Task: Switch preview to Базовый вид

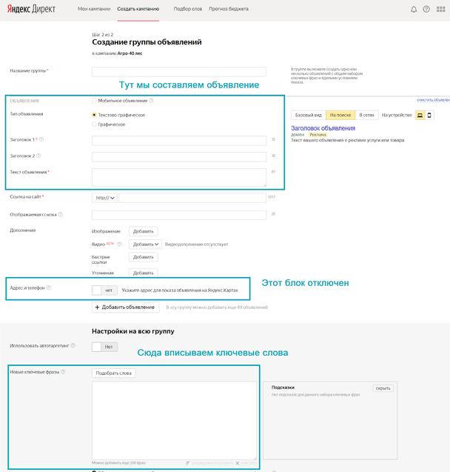Action: (309, 115)
